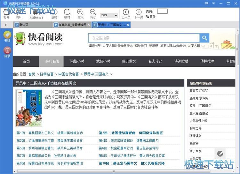Open the bookmarks (书签) sidebar panel
240x174 pixels.
[x=7, y=35]
